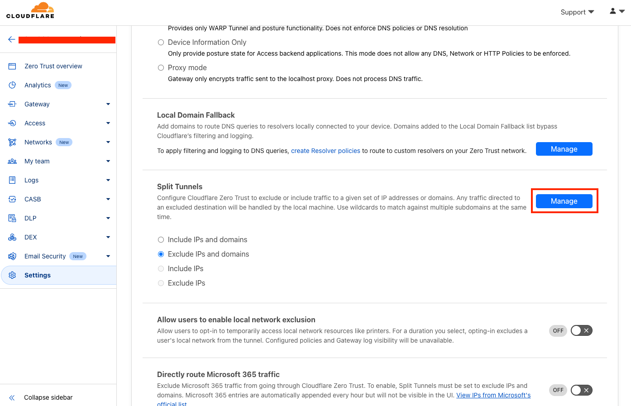Expand the Access menu
Screen dimensions: 631x406
coord(34,123)
